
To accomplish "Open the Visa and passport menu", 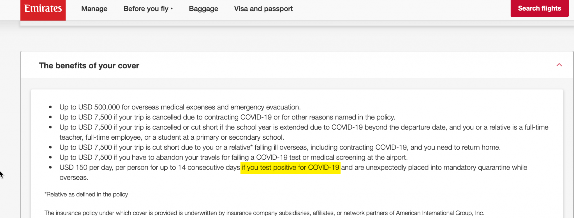I will click(x=263, y=9).
